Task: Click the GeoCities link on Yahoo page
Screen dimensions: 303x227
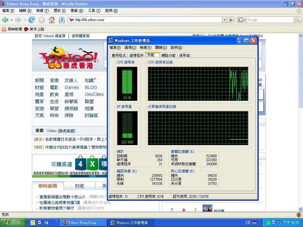Action: tap(94, 94)
